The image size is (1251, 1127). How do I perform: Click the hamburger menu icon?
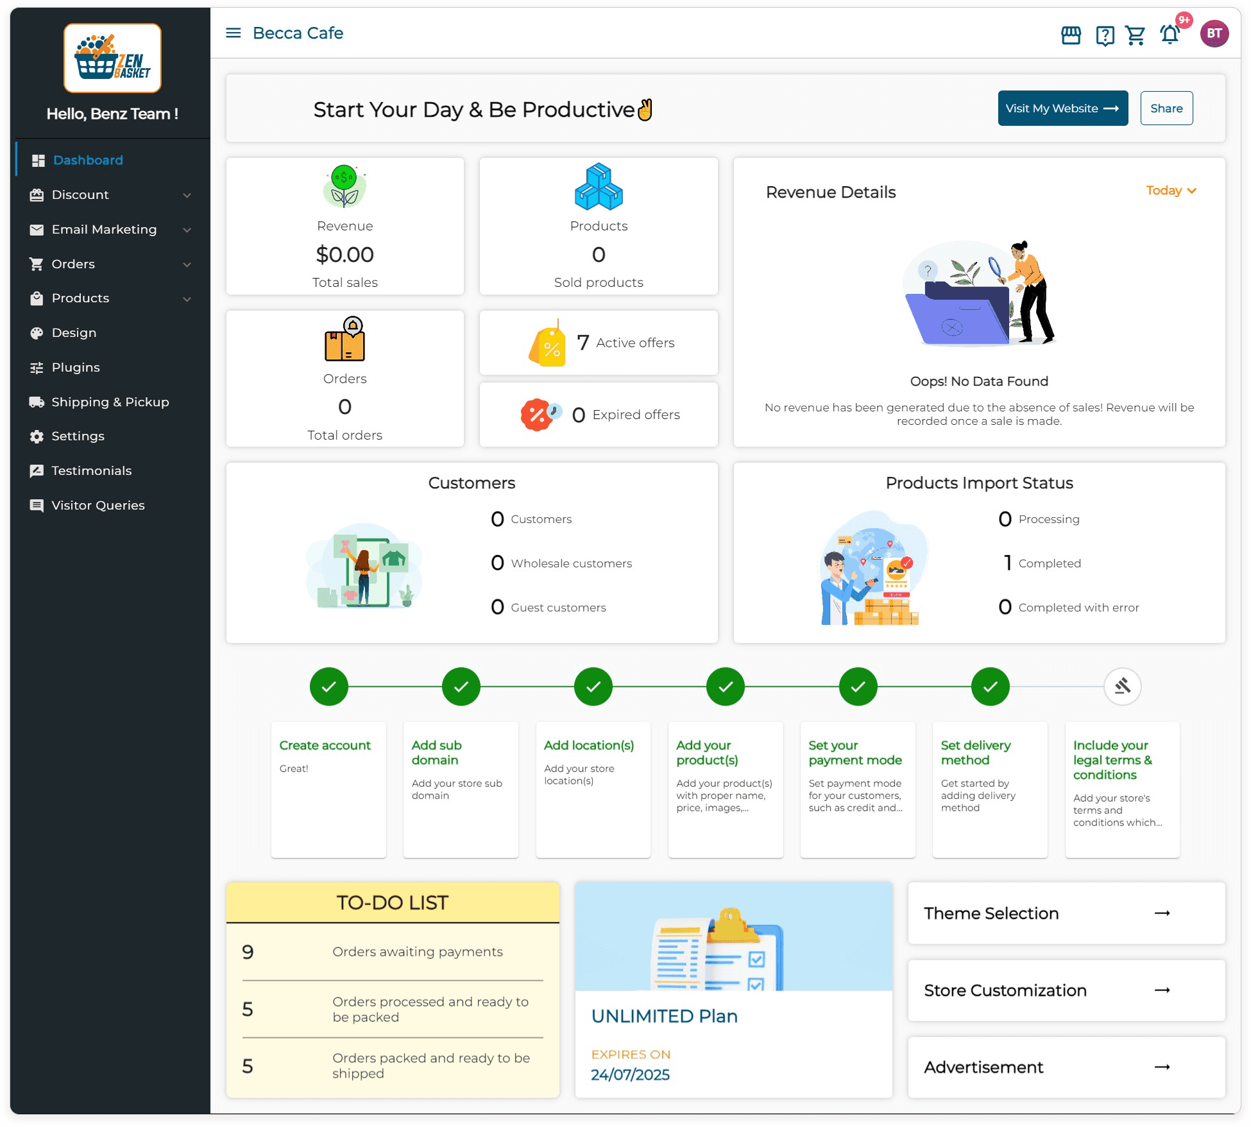click(x=233, y=33)
